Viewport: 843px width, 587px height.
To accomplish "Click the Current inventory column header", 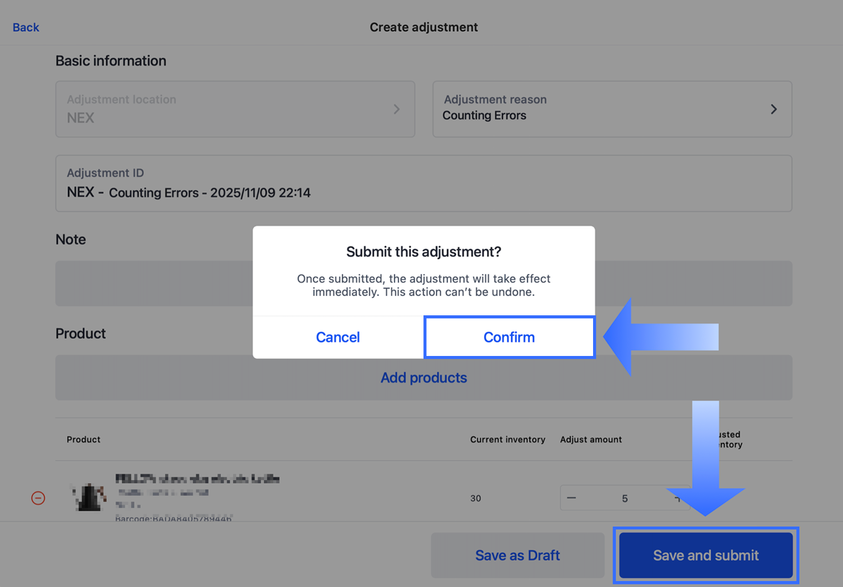I will coord(507,439).
